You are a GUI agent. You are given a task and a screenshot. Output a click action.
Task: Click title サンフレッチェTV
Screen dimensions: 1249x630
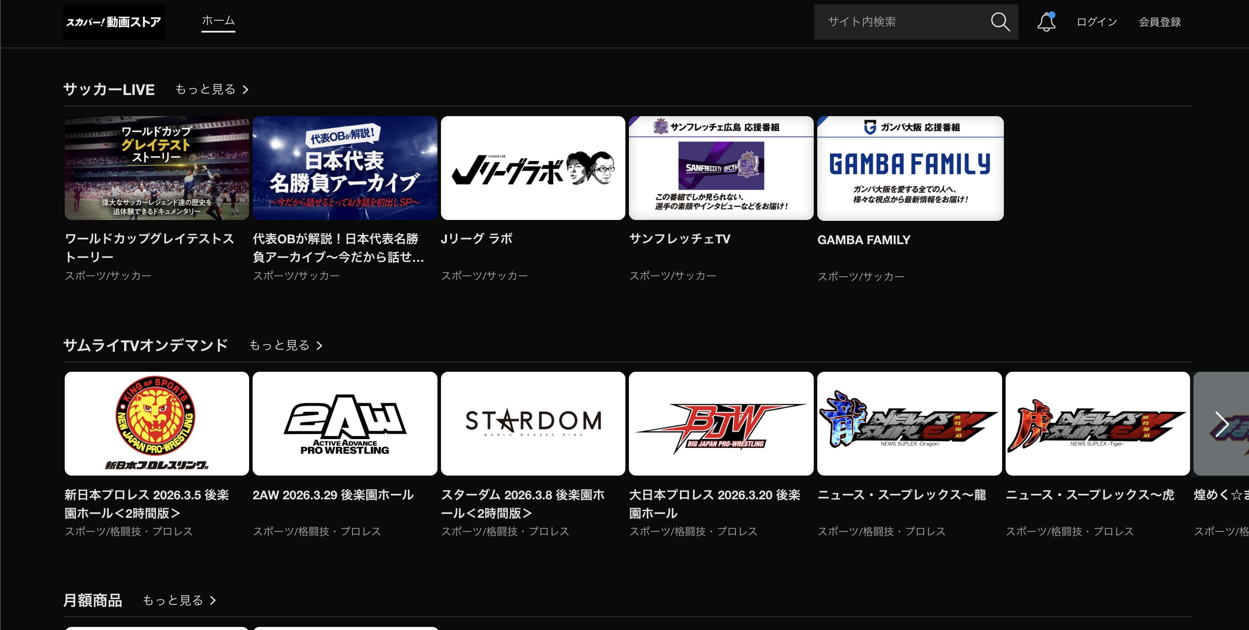coord(679,238)
